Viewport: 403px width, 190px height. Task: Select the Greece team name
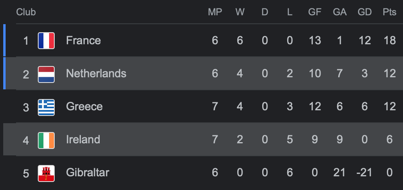pos(84,107)
